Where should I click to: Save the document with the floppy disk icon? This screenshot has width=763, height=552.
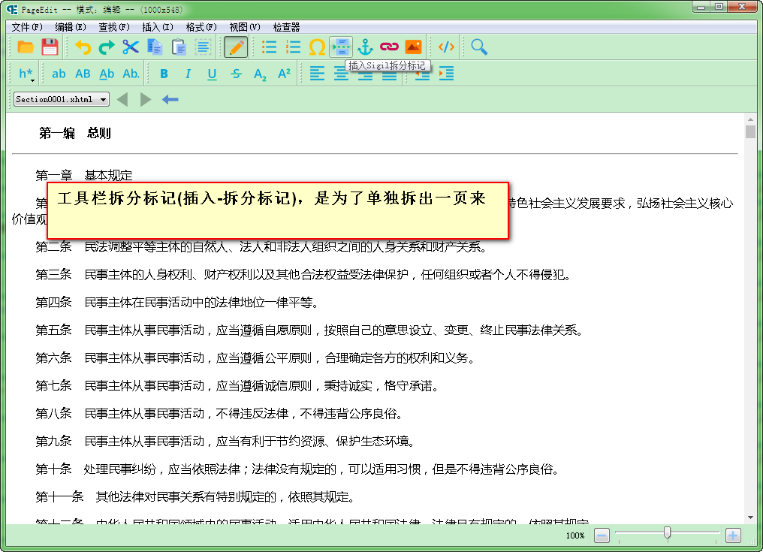point(50,47)
